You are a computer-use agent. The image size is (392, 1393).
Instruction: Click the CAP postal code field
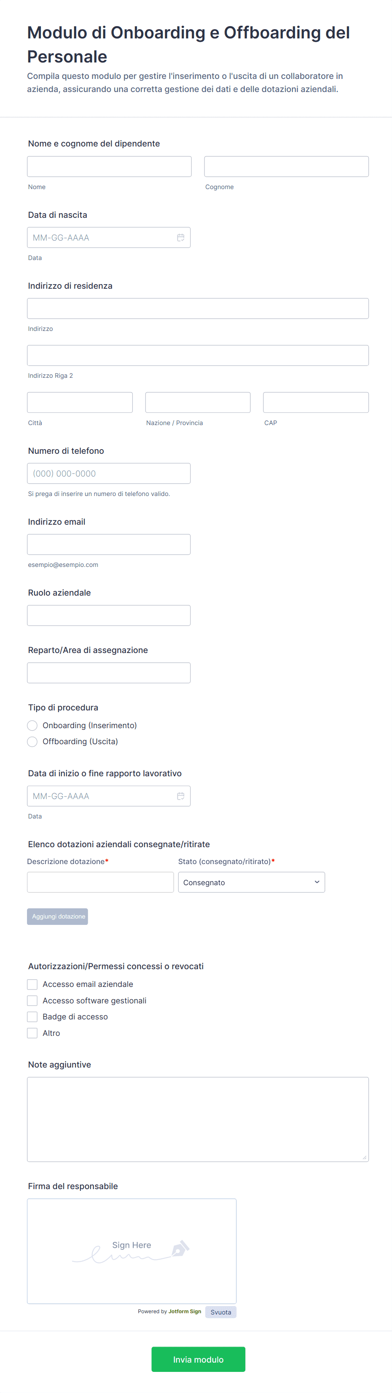pyautogui.click(x=315, y=402)
